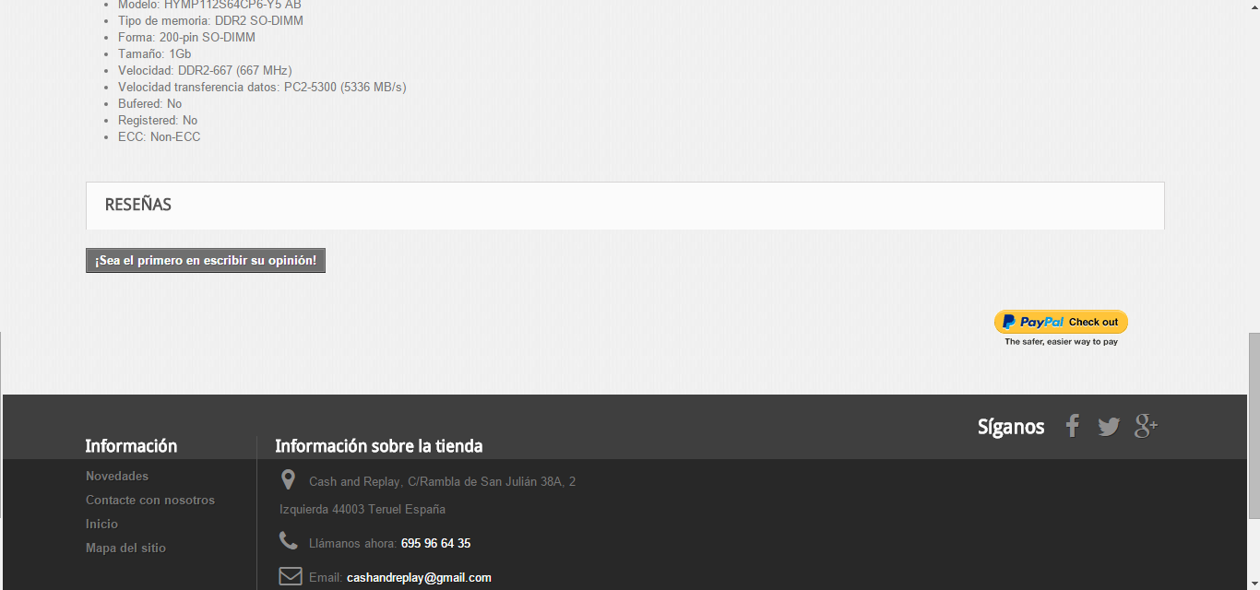Click the Síganos heading text

click(x=1011, y=427)
